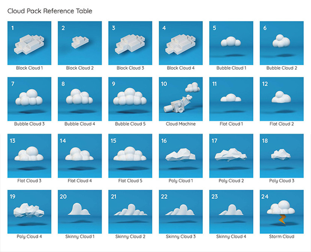Select the Flat Cloud 1 image
The width and height of the screenshot is (311, 252).
tap(231, 99)
